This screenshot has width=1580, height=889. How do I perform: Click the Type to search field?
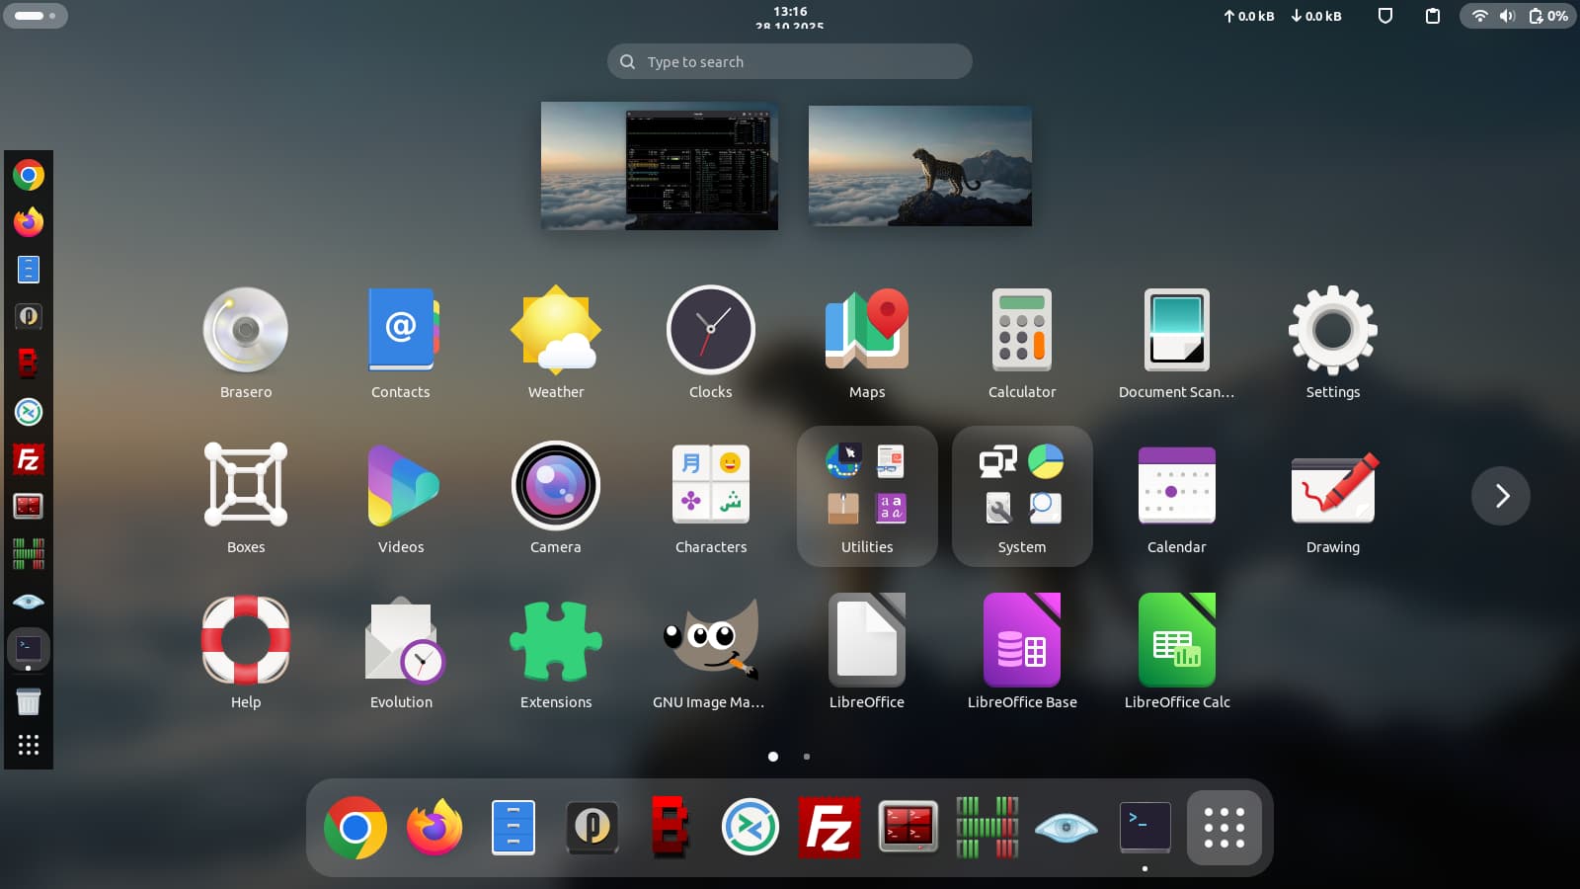coord(790,61)
